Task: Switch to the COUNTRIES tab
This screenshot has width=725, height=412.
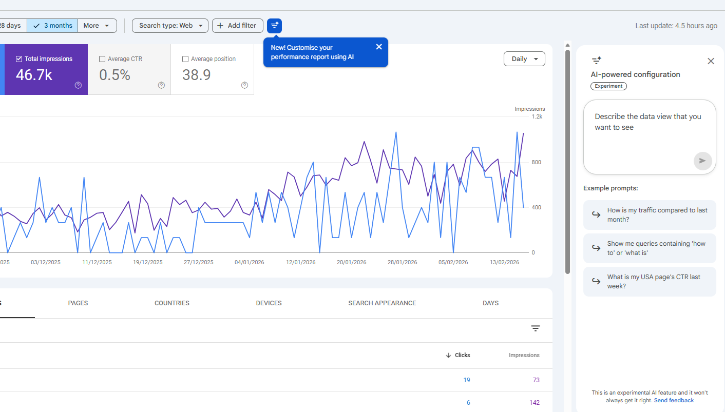Action: point(171,303)
